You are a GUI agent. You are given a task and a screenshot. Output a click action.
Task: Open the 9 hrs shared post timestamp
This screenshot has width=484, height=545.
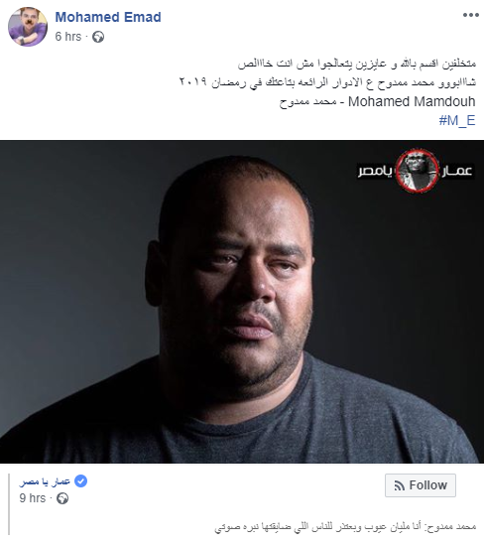coord(33,498)
